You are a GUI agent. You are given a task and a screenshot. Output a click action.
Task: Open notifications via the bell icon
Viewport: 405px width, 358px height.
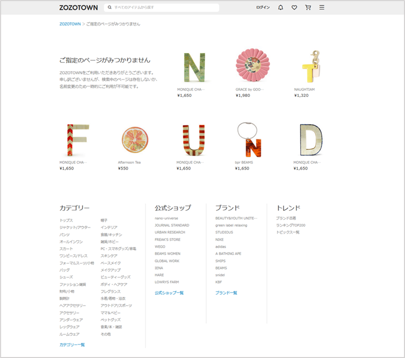point(281,7)
